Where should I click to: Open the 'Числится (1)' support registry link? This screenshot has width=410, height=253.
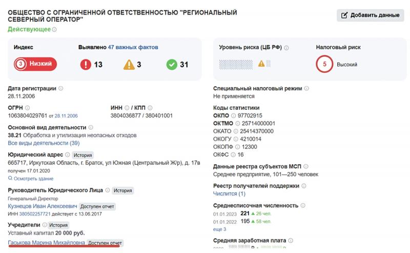(229, 193)
